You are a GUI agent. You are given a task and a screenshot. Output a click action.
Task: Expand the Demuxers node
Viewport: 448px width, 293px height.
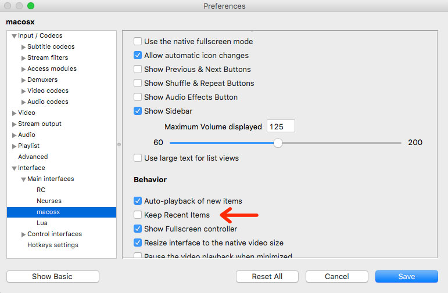23,80
